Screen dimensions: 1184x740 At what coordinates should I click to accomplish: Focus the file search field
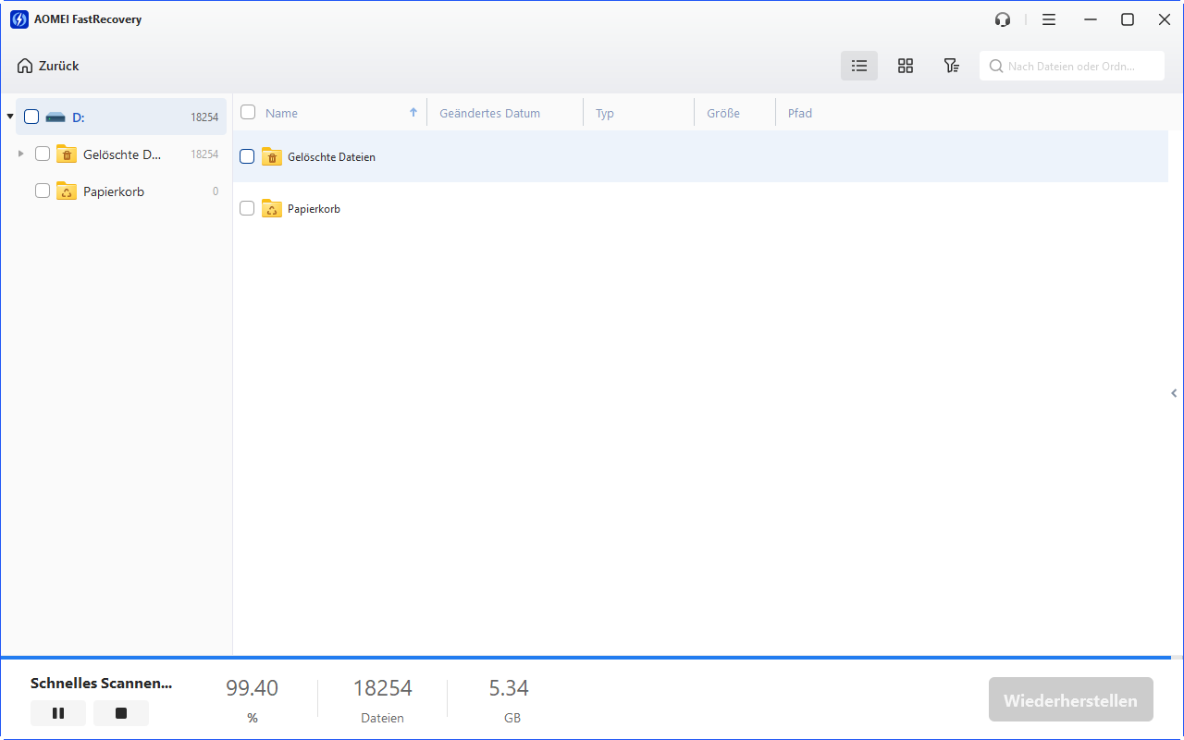pyautogui.click(x=1072, y=66)
